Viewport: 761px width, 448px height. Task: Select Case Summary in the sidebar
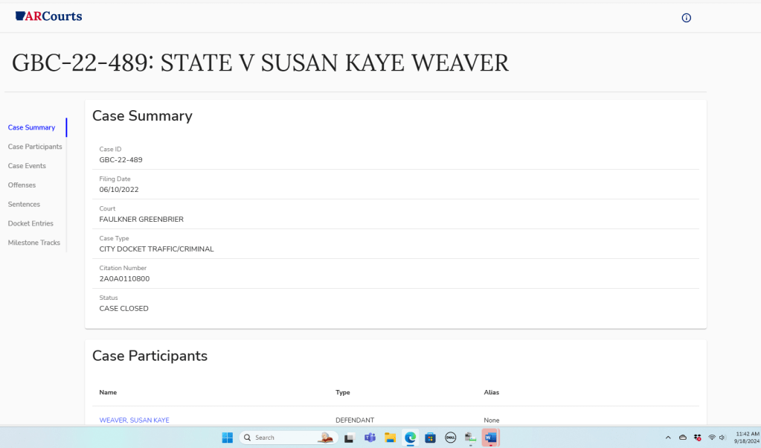[31, 127]
